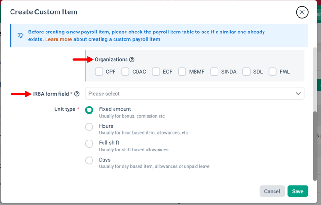Close the Create Custom Item dialog
Screen dimensions: 321x205
pos(302,12)
